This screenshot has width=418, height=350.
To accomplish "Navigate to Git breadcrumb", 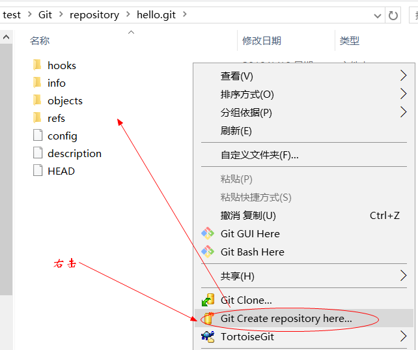I will click(45, 15).
